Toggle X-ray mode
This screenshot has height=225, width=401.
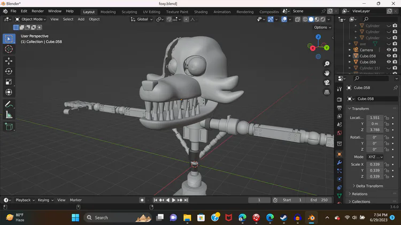click(297, 19)
